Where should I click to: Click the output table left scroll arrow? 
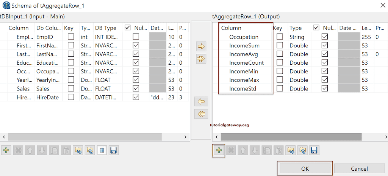[216, 137]
